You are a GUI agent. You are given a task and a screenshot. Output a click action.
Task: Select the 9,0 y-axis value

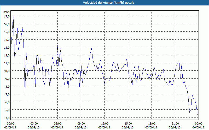click(x=8, y=79)
